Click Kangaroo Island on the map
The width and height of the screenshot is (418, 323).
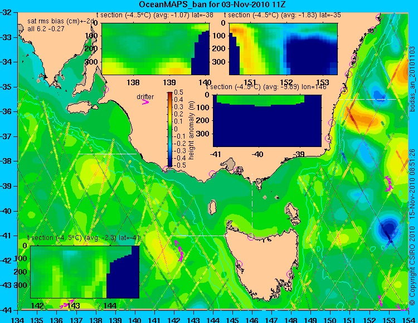point(82,108)
